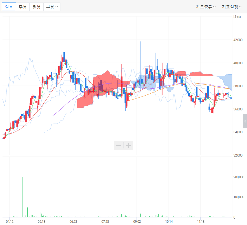Click the 100,000 volume axis label
The height and width of the screenshot is (225, 247).
(x=239, y=197)
